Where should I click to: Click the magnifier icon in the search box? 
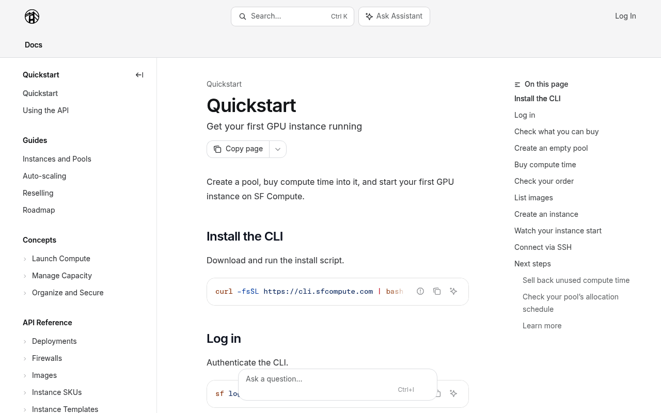242,17
